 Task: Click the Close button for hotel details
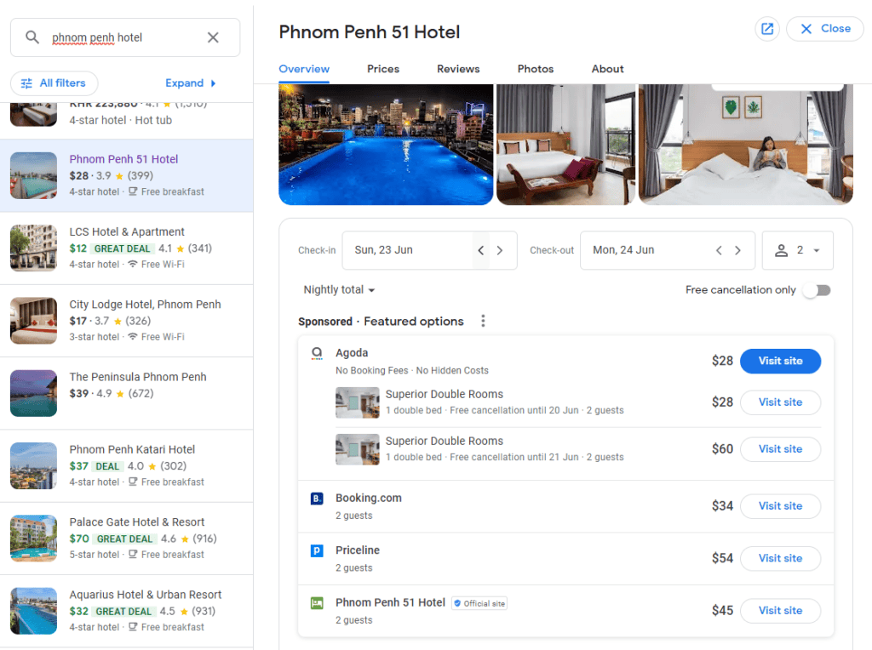(824, 29)
